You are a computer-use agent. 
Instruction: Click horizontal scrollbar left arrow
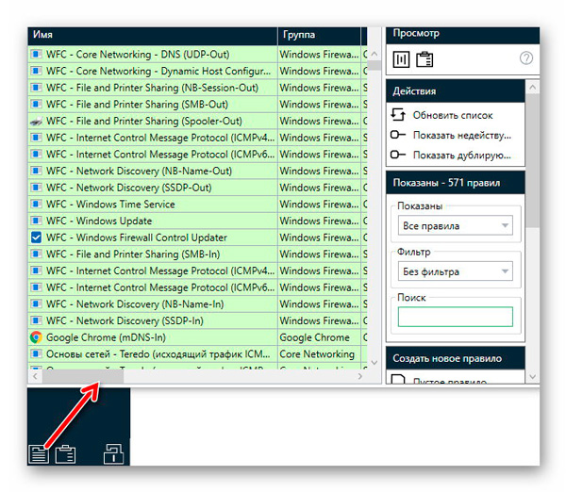pyautogui.click(x=35, y=376)
